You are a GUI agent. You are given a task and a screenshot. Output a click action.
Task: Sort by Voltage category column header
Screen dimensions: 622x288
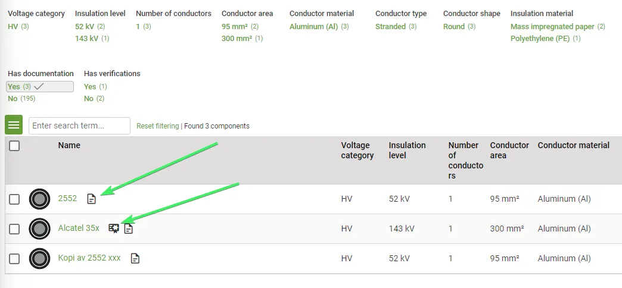tap(357, 151)
